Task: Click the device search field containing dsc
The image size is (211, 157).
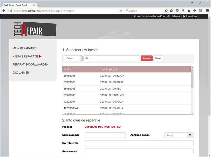Action: tap(112, 58)
